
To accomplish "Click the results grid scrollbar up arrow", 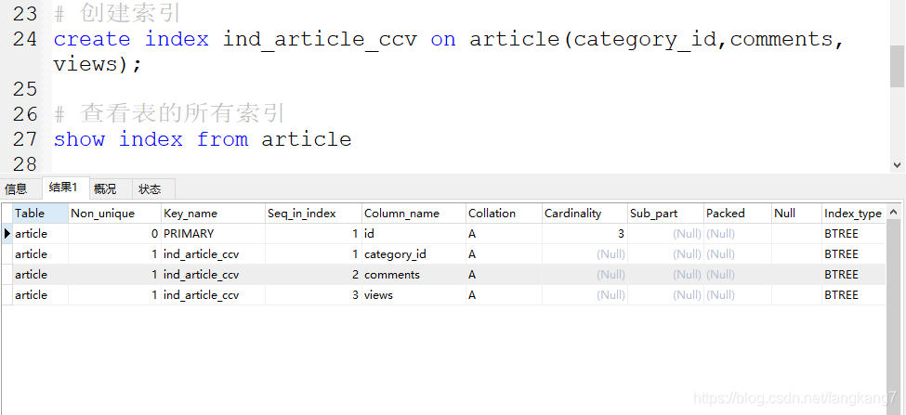I will [x=893, y=211].
